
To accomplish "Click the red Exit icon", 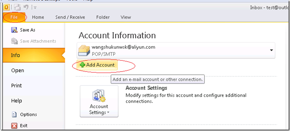I will (14, 126).
